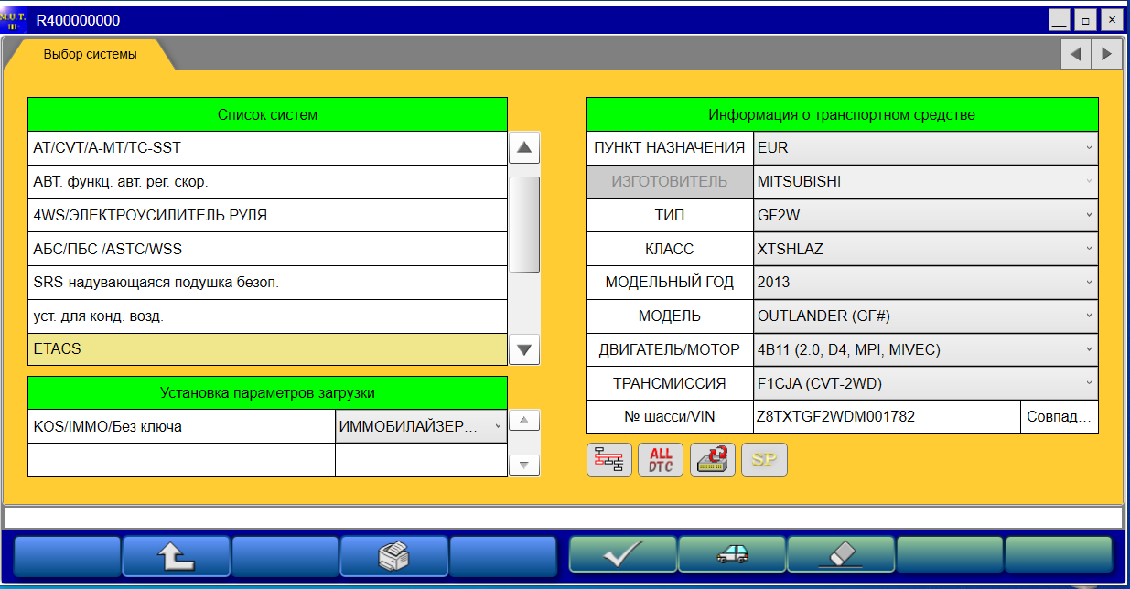Image resolution: width=1130 pixels, height=589 pixels.
Task: Minimize the R400000000 window
Action: [x=1059, y=19]
